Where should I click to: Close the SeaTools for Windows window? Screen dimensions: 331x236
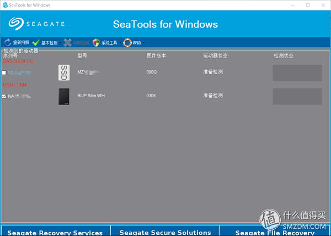pos(323,5)
